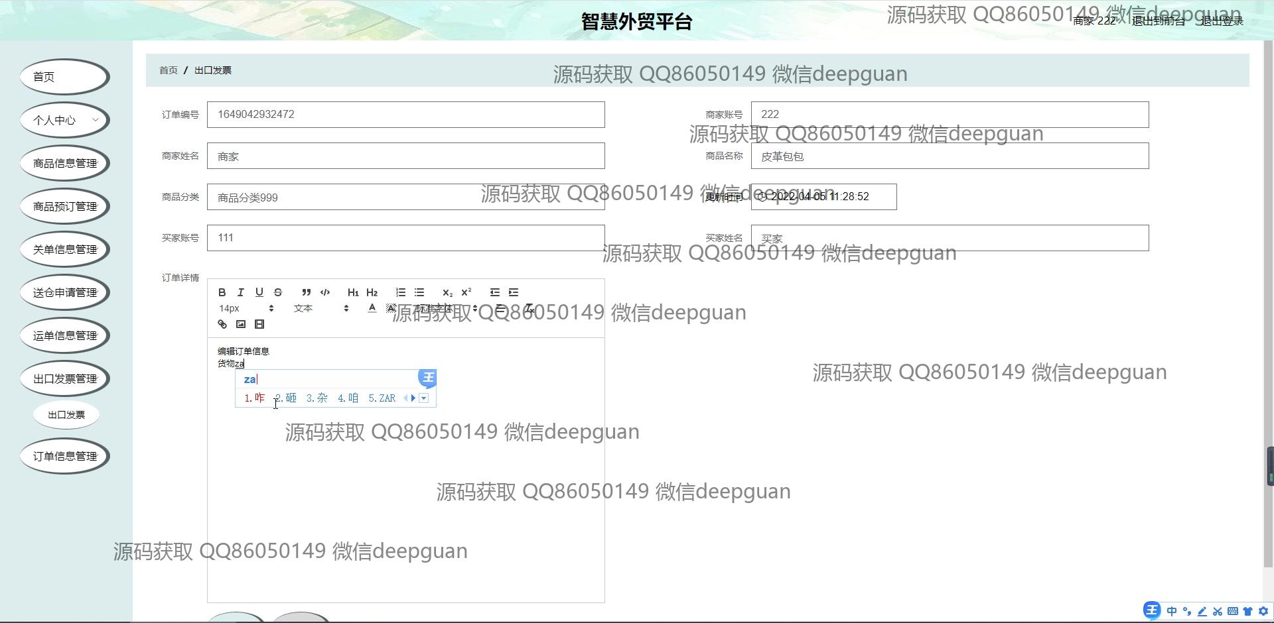Open the text color picker
This screenshot has width=1274, height=623.
point(372,308)
